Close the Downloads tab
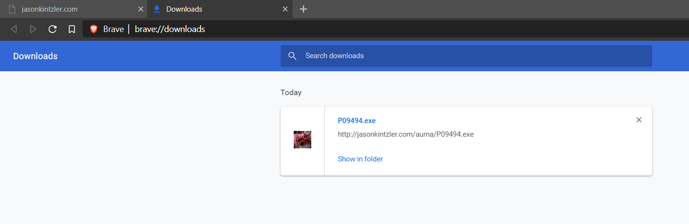Viewport: 689px width, 224px height. click(286, 9)
